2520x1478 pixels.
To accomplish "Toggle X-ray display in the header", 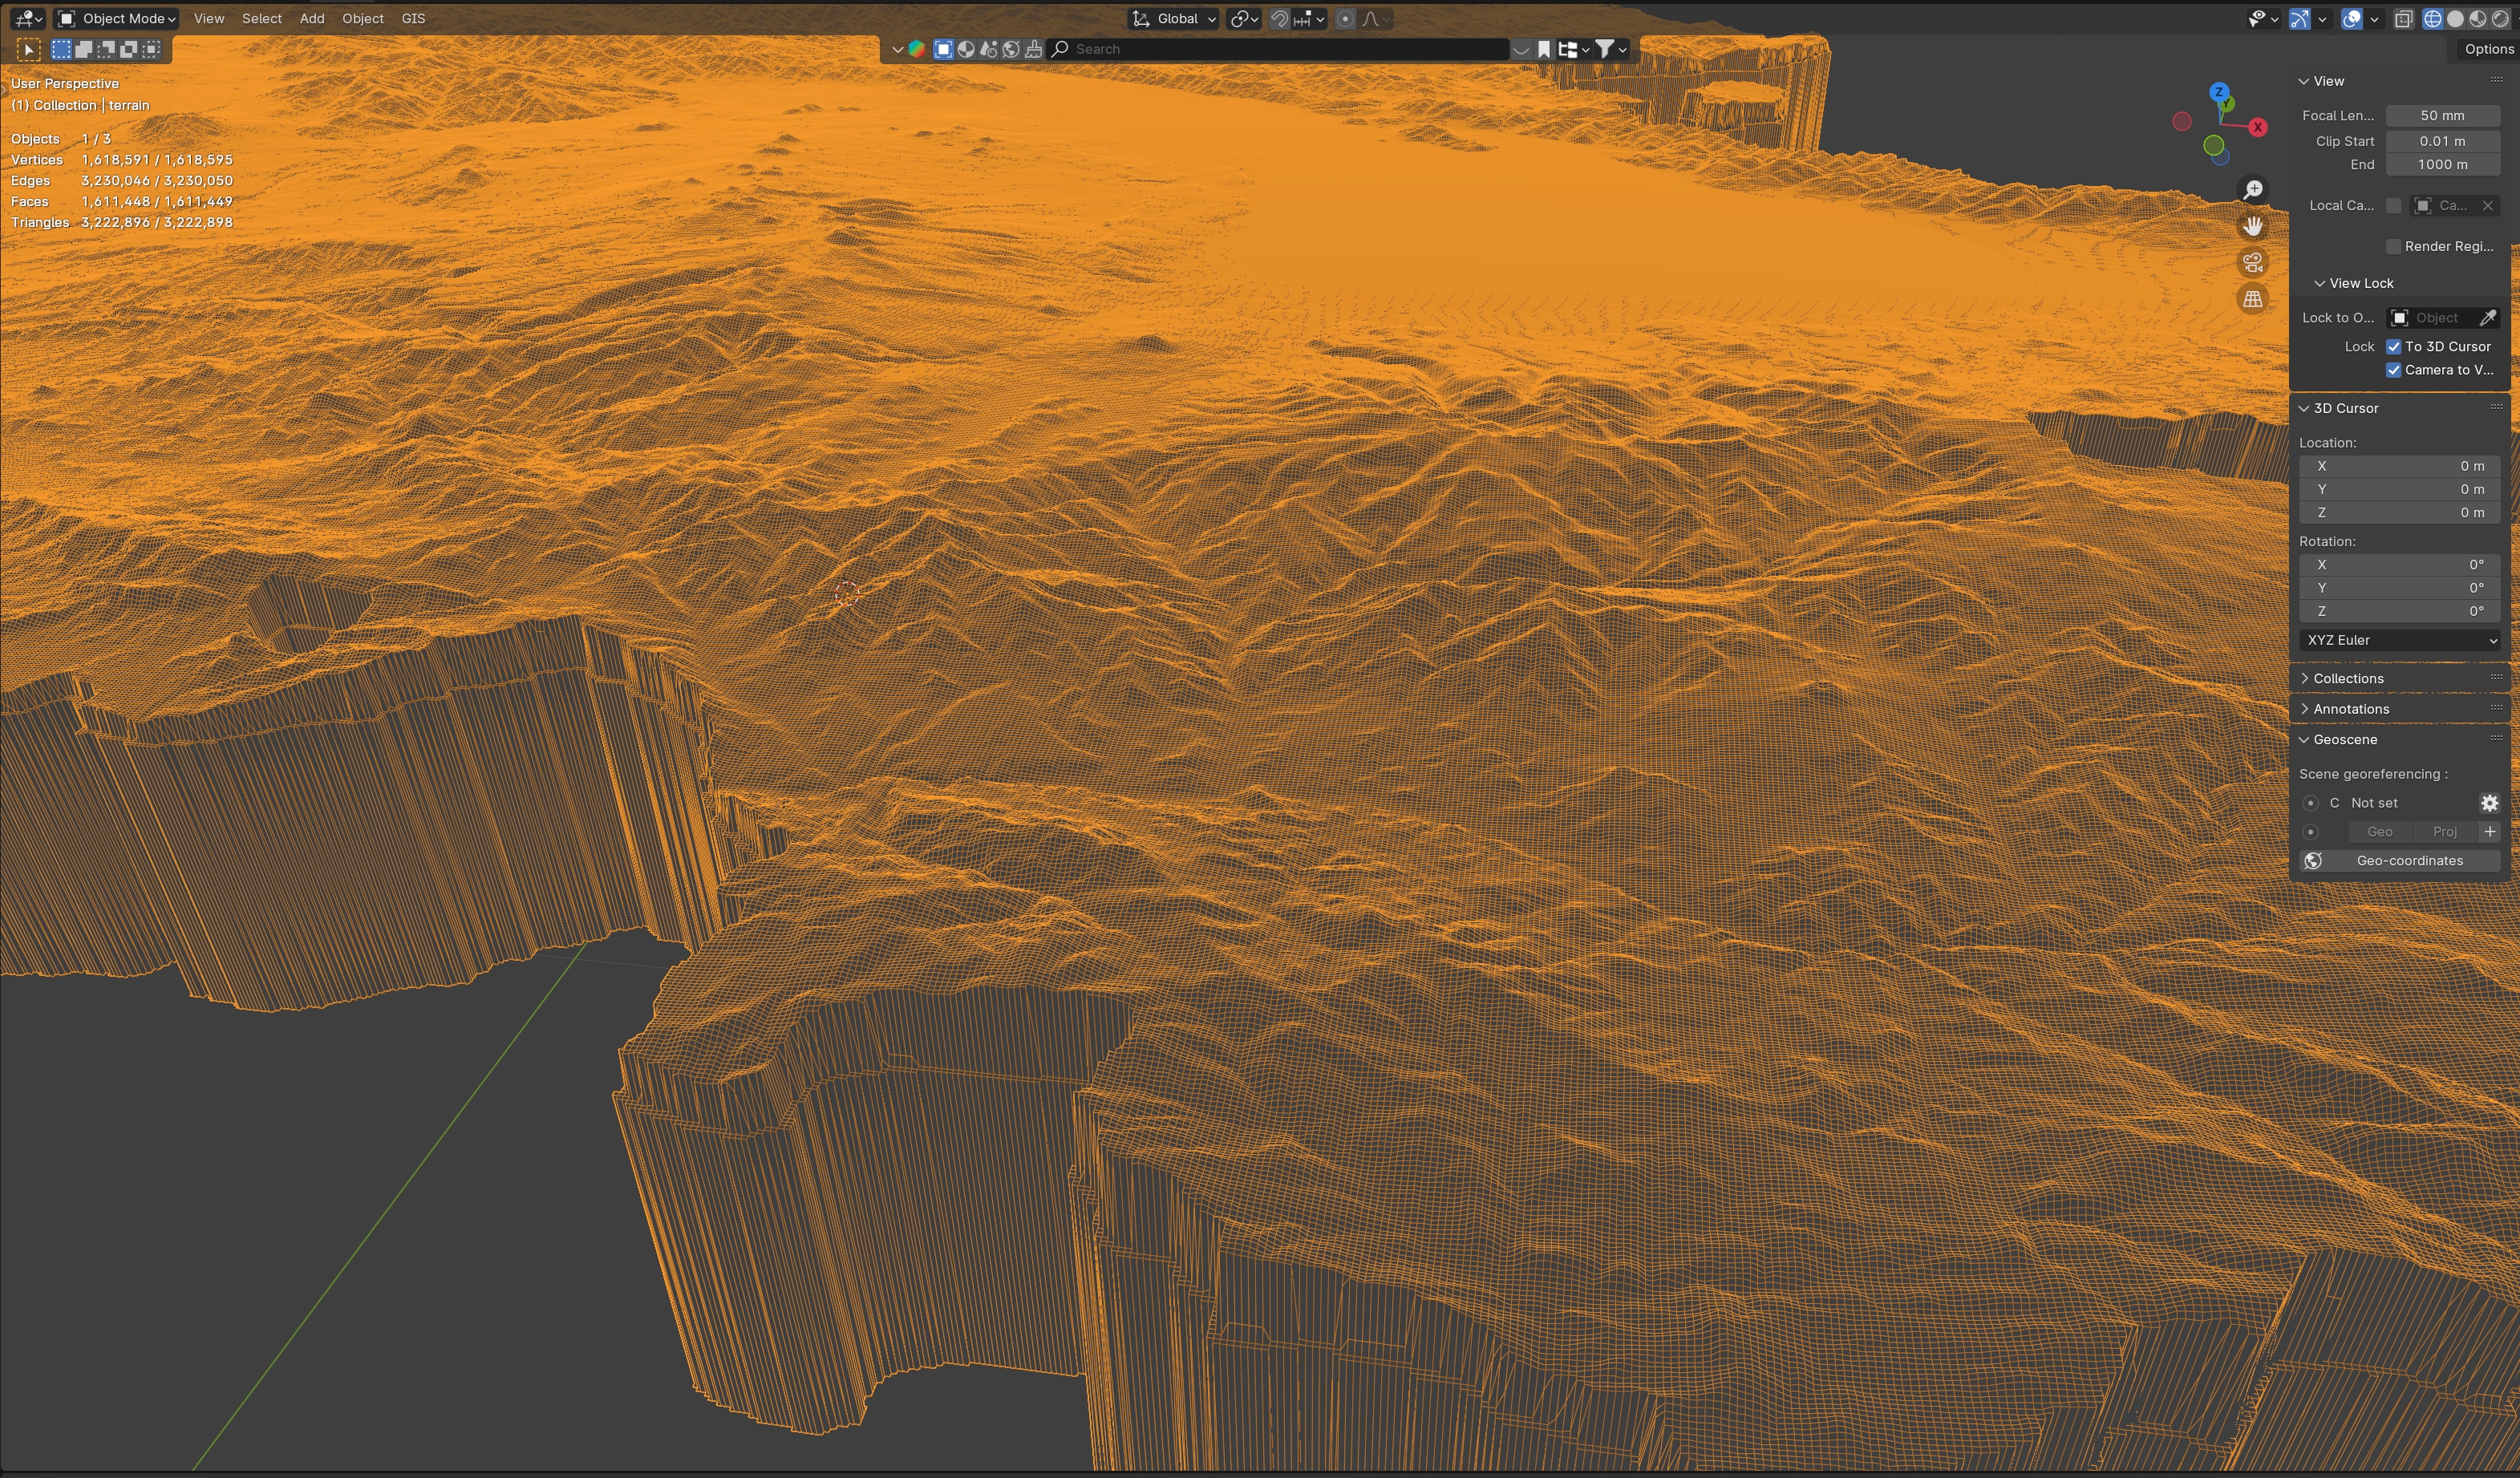I will tap(2403, 19).
